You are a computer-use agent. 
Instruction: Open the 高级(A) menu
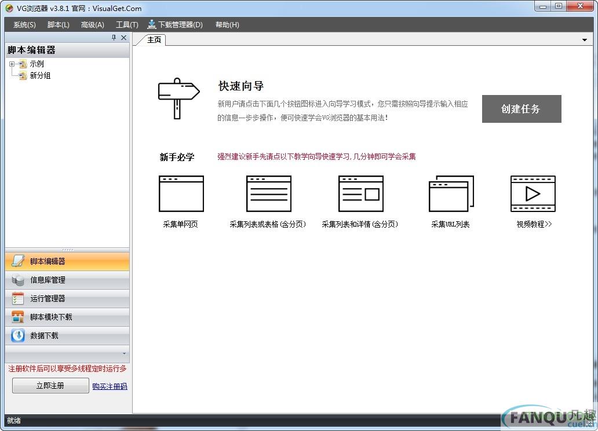pos(93,25)
